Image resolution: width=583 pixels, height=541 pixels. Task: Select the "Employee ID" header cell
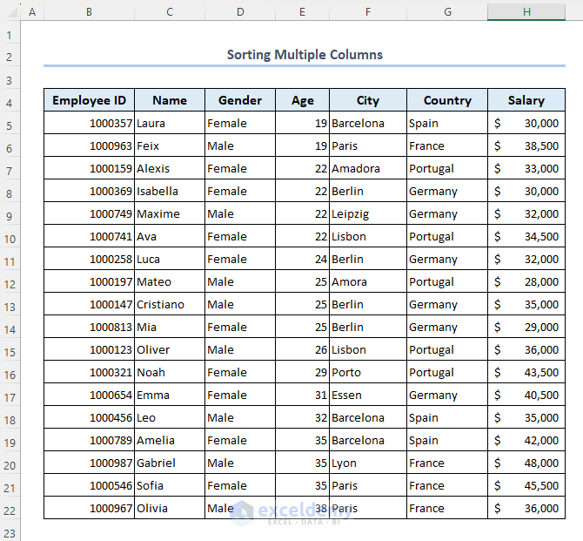coord(89,100)
